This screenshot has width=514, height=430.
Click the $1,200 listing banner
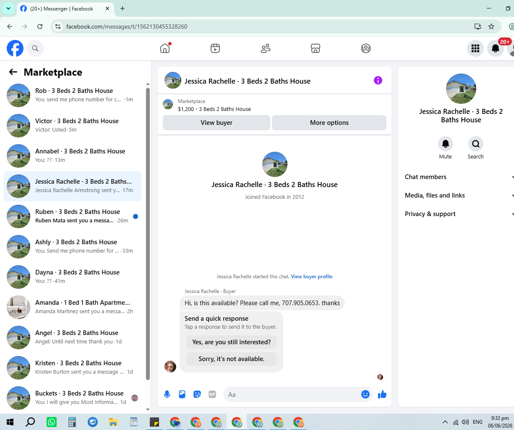pyautogui.click(x=274, y=105)
